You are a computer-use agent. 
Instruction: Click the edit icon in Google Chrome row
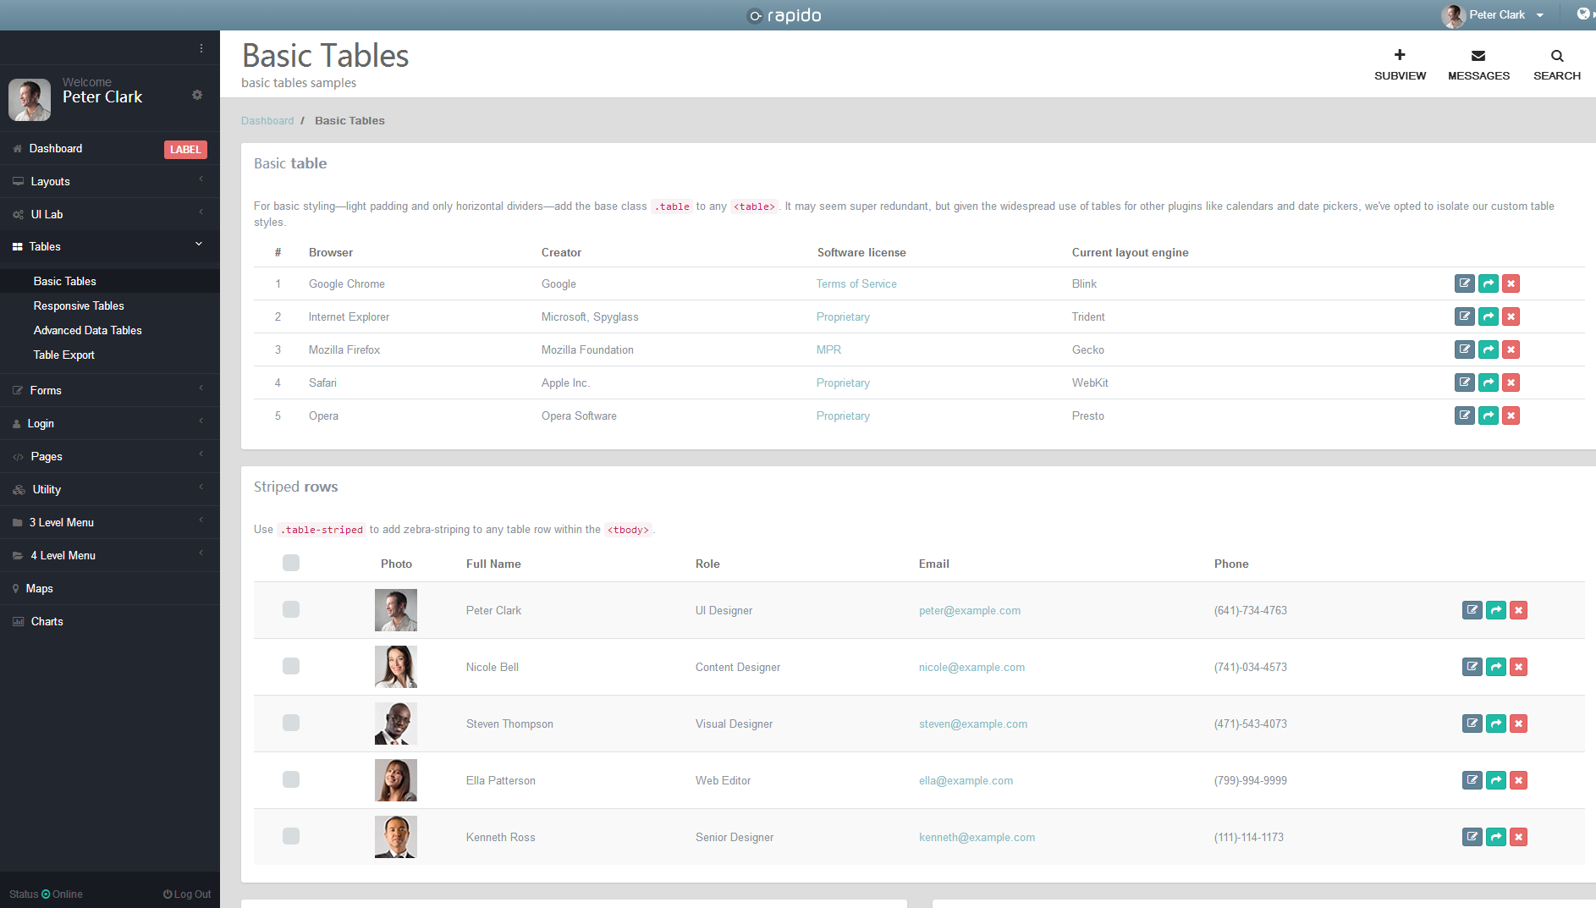pos(1464,283)
